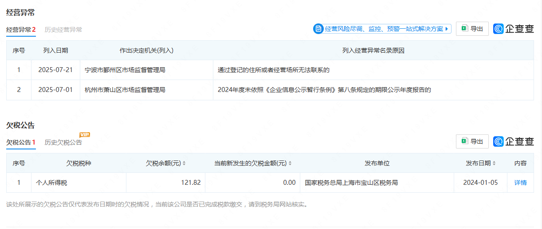Click the Excel icon in 欠税公告 export

click(x=465, y=141)
